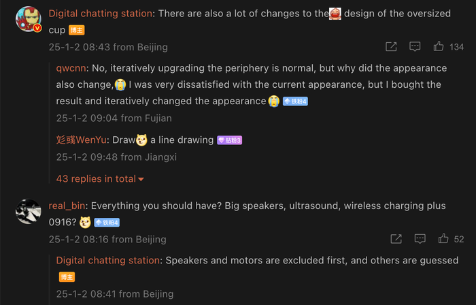Viewport: 476px width, 305px height.
Task: Like real_bin's comment with 52 likes
Action: (x=443, y=239)
